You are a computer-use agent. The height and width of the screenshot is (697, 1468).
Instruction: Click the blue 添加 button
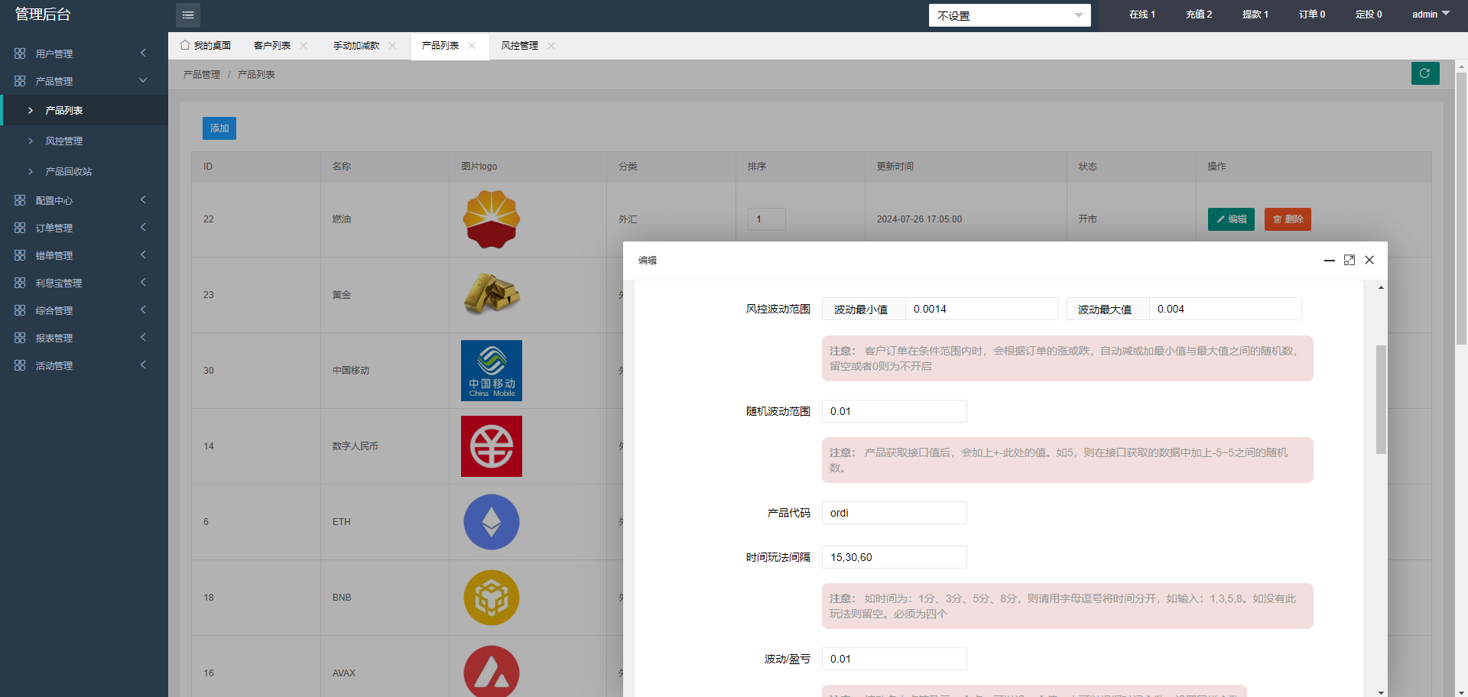tap(219, 128)
